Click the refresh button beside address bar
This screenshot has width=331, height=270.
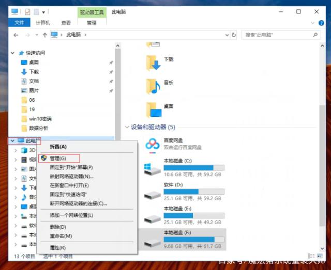click(x=234, y=35)
